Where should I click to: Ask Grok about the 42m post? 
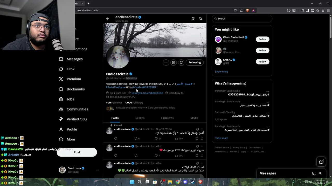[x=197, y=163]
